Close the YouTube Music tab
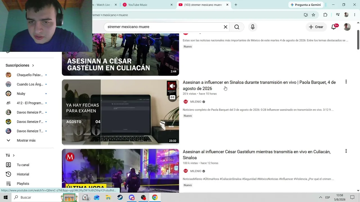This screenshot has height=202, width=360. 172,5
